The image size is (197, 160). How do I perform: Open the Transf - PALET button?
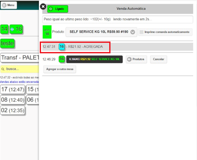coord(20,58)
